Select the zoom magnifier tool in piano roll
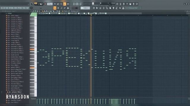190x106 pixels. pyautogui.click(x=57, y=11)
